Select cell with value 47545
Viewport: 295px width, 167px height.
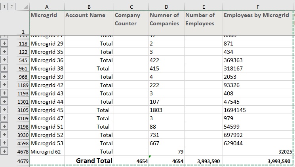pos(258,102)
